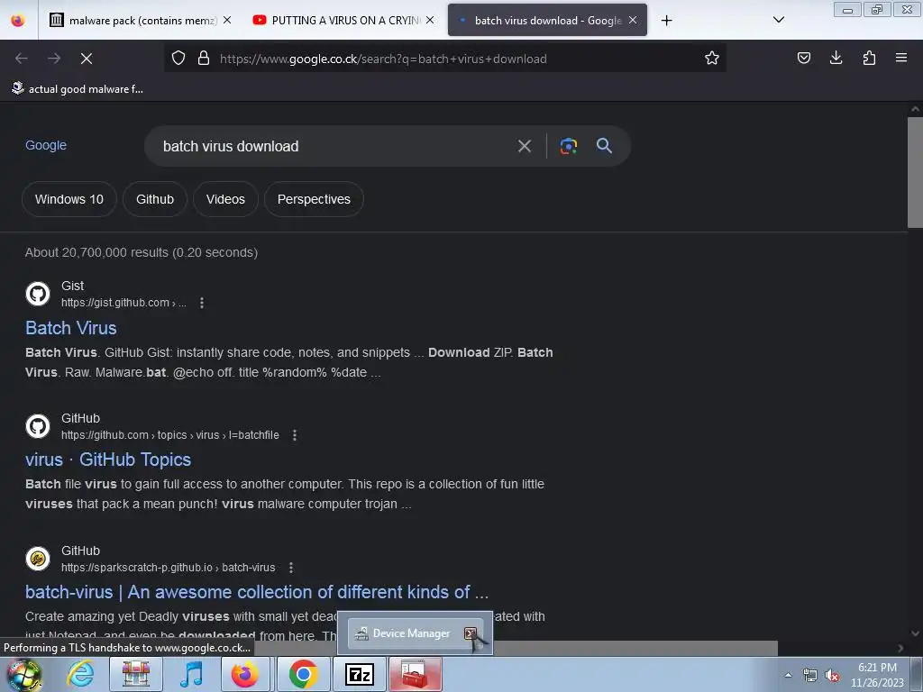The image size is (923, 692).
Task: Close the Device Manager taskbar preview
Action: tap(470, 633)
